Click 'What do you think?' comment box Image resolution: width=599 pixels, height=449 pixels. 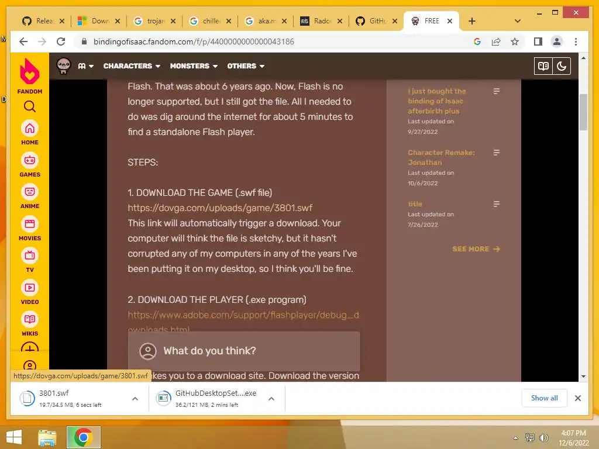[244, 351]
